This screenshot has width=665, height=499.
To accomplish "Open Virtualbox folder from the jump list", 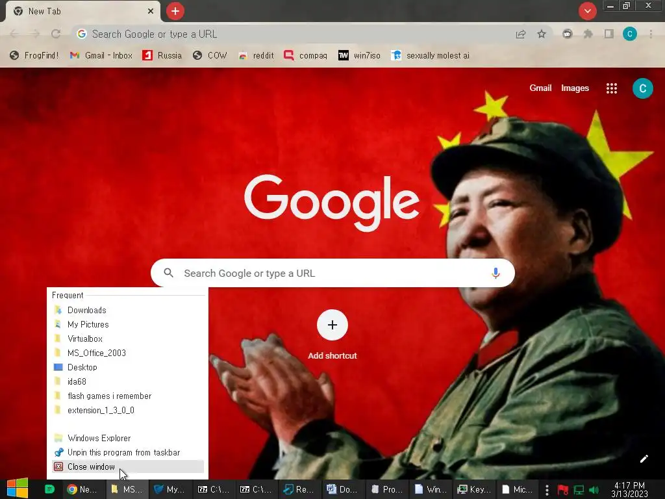I will pyautogui.click(x=128, y=339).
